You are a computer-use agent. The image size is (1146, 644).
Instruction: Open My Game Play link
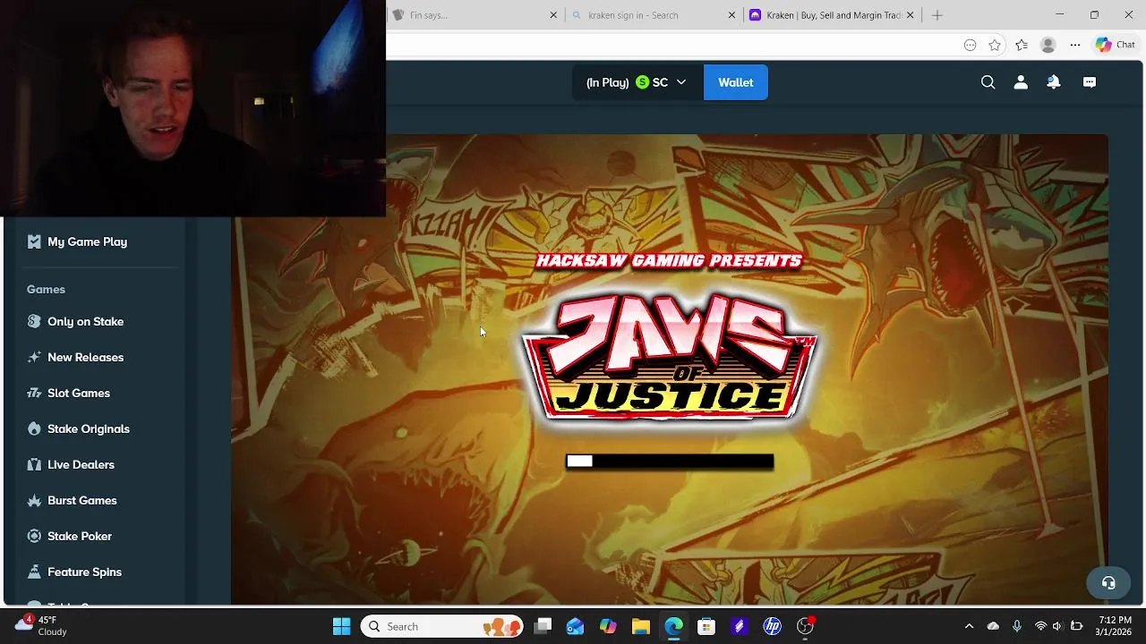(x=87, y=241)
